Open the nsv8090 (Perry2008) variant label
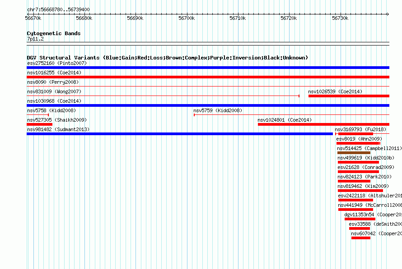This screenshot has height=269, width=402. click(x=53, y=82)
